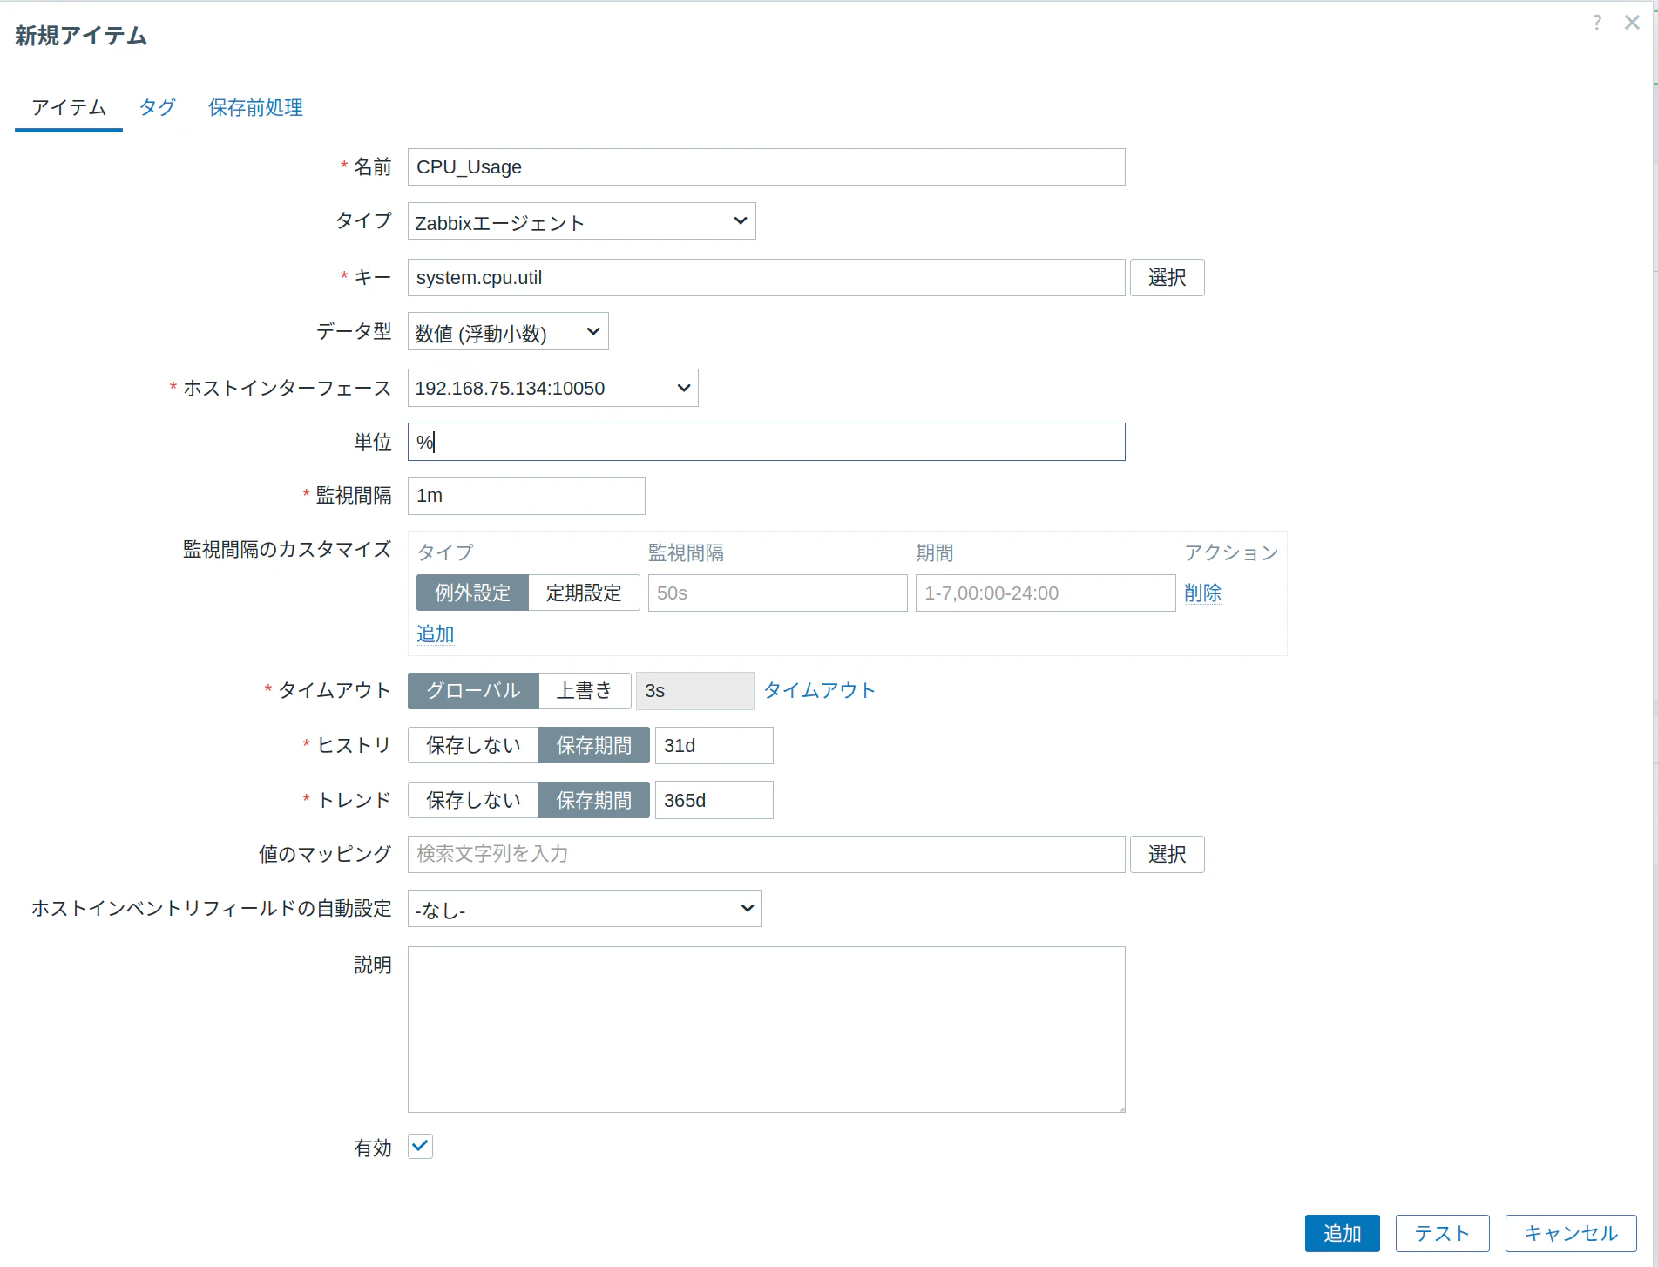Close the 新規アイテム dialog

pos(1632,23)
